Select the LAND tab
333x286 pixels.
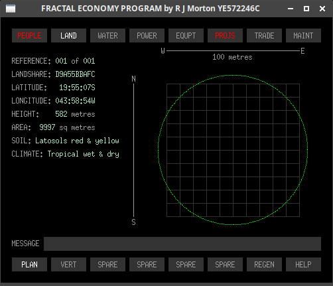point(68,35)
